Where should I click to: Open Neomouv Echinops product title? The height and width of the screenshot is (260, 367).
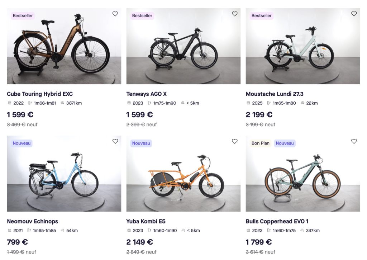pos(32,221)
